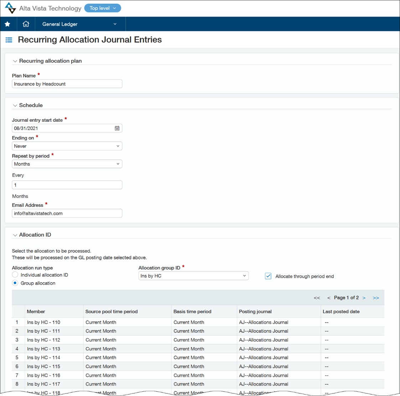Select member row Ins by HC - 114
The width and height of the screenshot is (400, 396).
[198, 358]
